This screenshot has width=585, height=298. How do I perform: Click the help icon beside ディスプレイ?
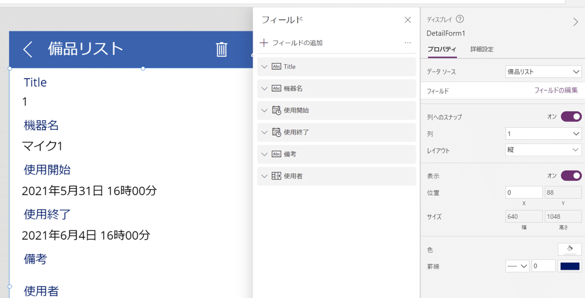460,19
